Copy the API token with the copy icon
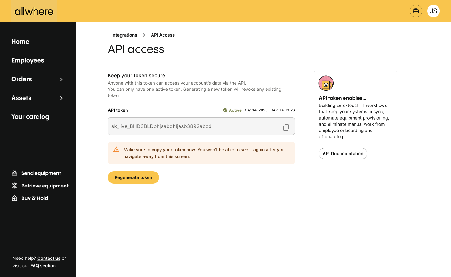Screen dimensions: 451x277 point(286,127)
